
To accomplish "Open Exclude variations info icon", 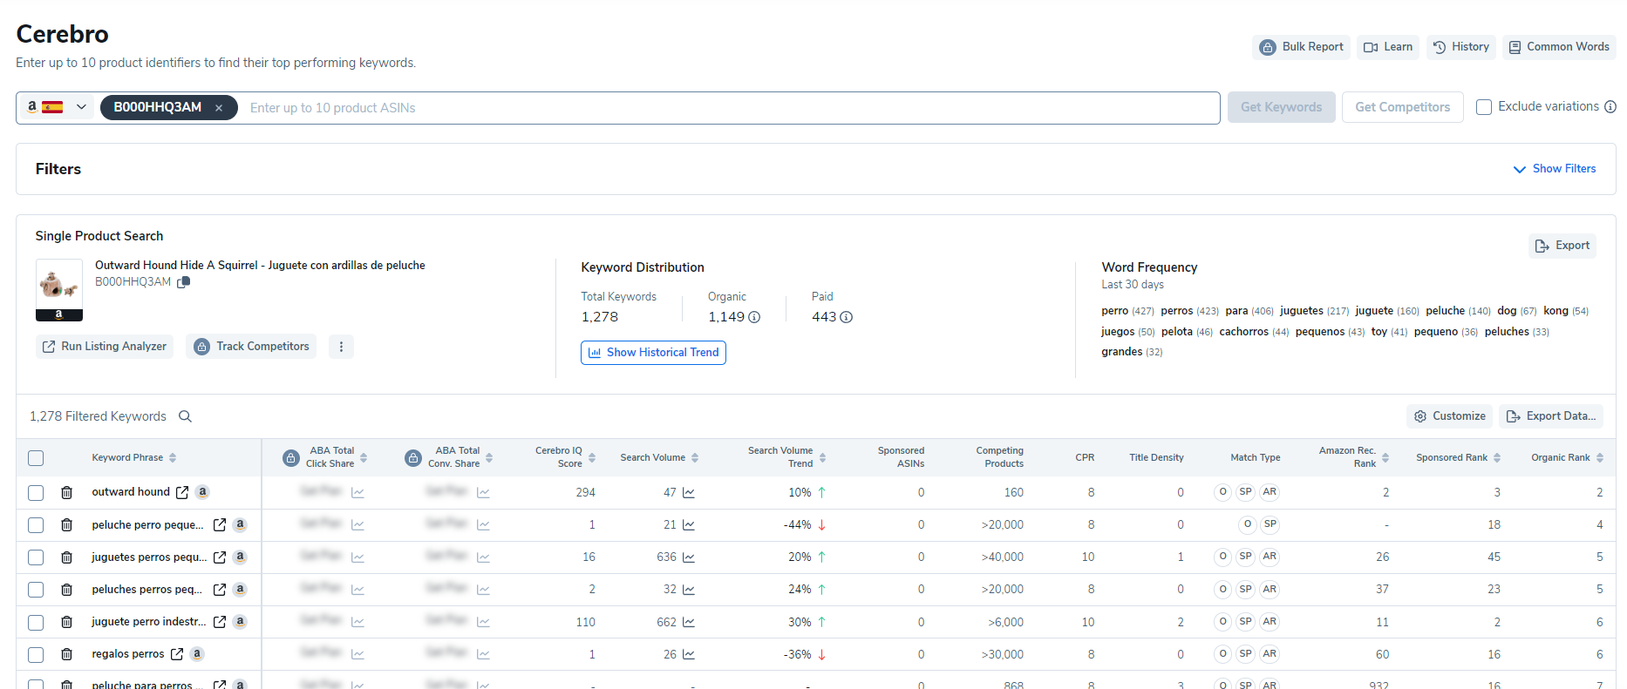I will (x=1610, y=107).
